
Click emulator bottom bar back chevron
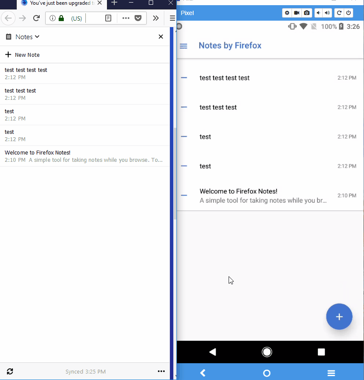[x=203, y=373]
